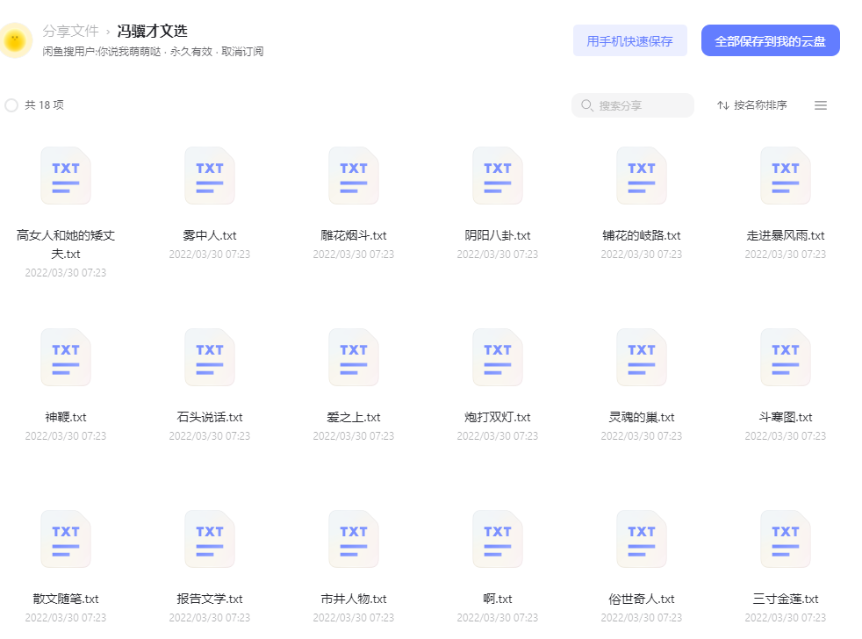
Task: Select the file name 阴阳八卦.txt
Action: pyautogui.click(x=498, y=236)
